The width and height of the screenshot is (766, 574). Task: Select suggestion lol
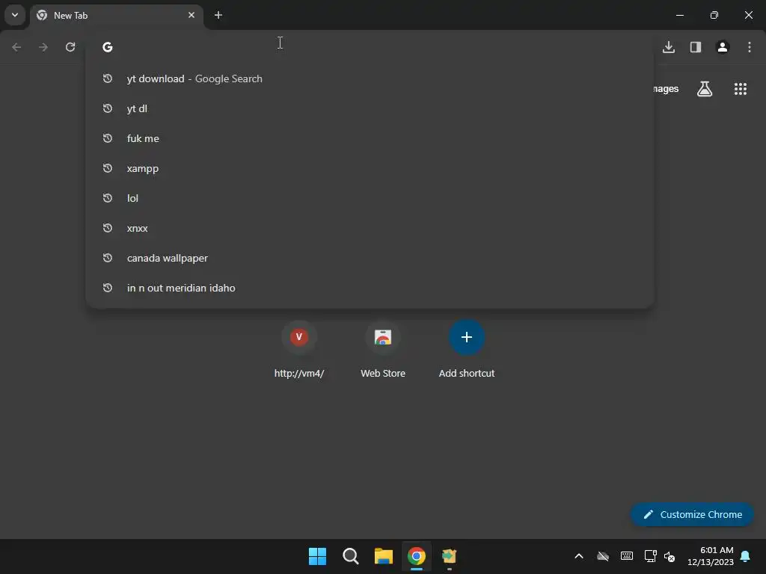pyautogui.click(x=370, y=198)
